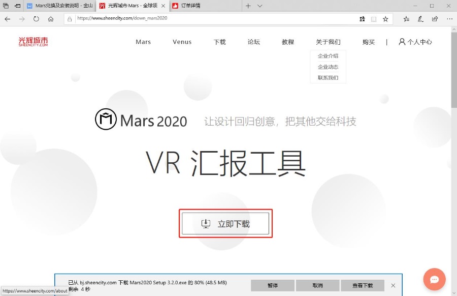This screenshot has width=457, height=296.
Task: Open the 教程 menu item
Action: [x=288, y=42]
